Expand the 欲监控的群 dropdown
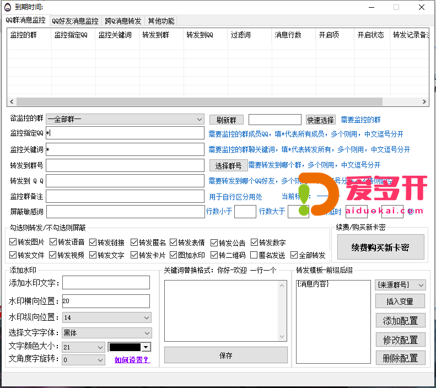436x388 pixels. pyautogui.click(x=125, y=119)
